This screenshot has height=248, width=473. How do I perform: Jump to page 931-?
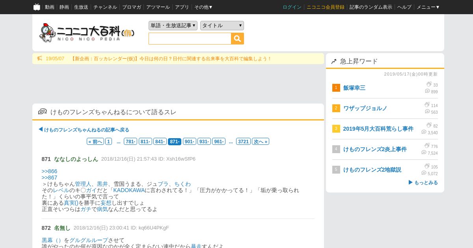coord(204,142)
